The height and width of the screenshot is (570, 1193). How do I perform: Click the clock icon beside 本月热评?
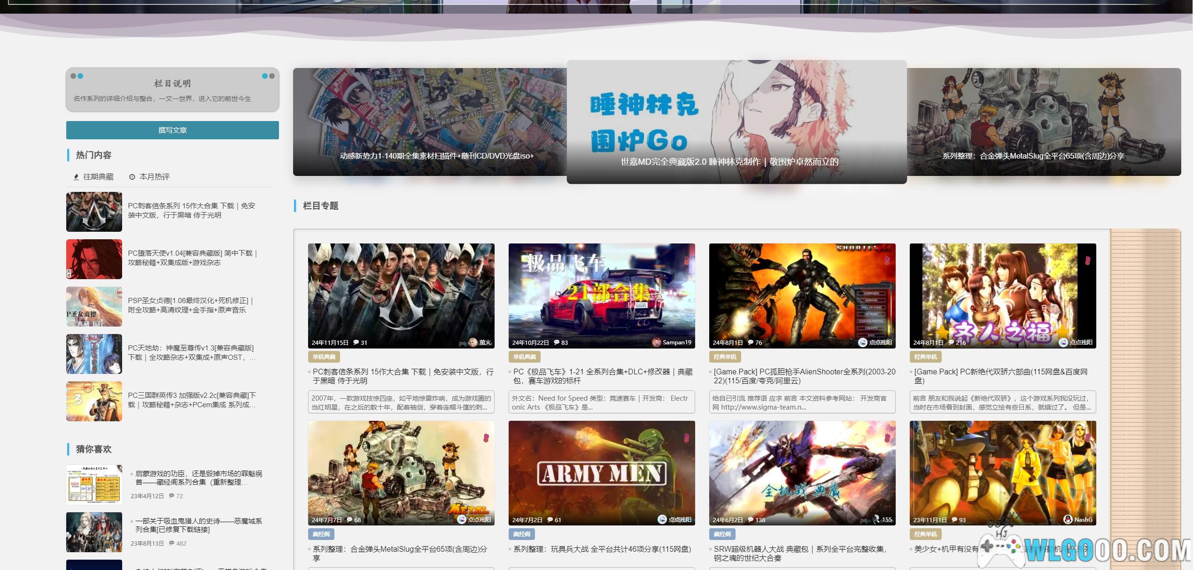132,177
